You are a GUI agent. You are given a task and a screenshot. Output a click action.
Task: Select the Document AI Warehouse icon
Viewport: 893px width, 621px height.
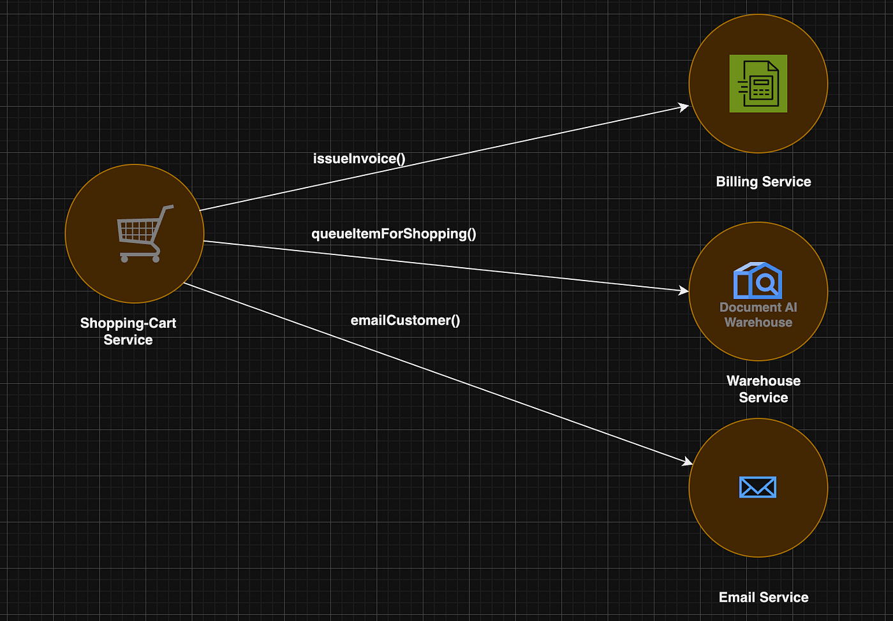click(758, 281)
